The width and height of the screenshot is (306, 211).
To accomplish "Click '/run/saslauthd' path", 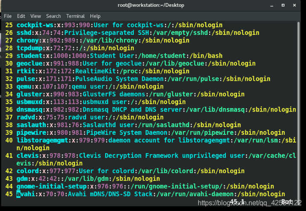I will pyautogui.click(x=164, y=125).
